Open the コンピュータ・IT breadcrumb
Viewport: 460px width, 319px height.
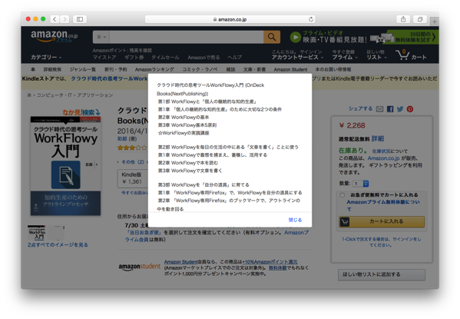[55, 95]
